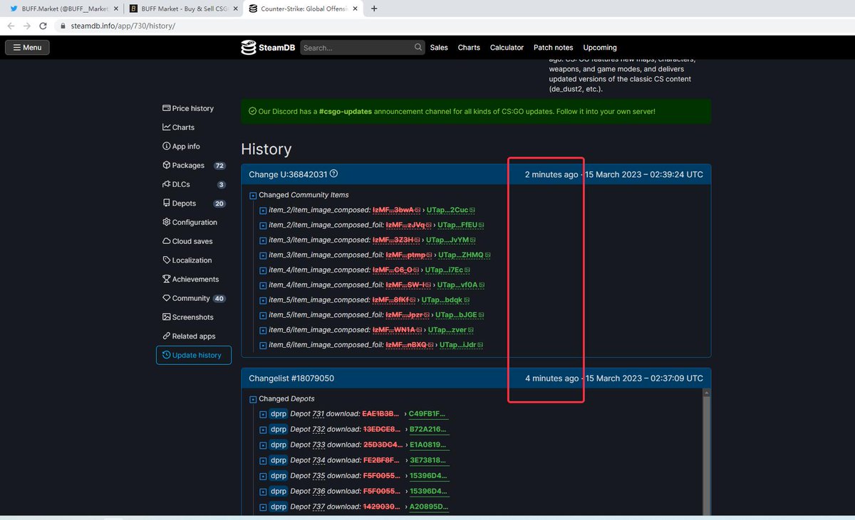
Task: Click the dprp badge on the Depot 731 row
Action: point(279,414)
